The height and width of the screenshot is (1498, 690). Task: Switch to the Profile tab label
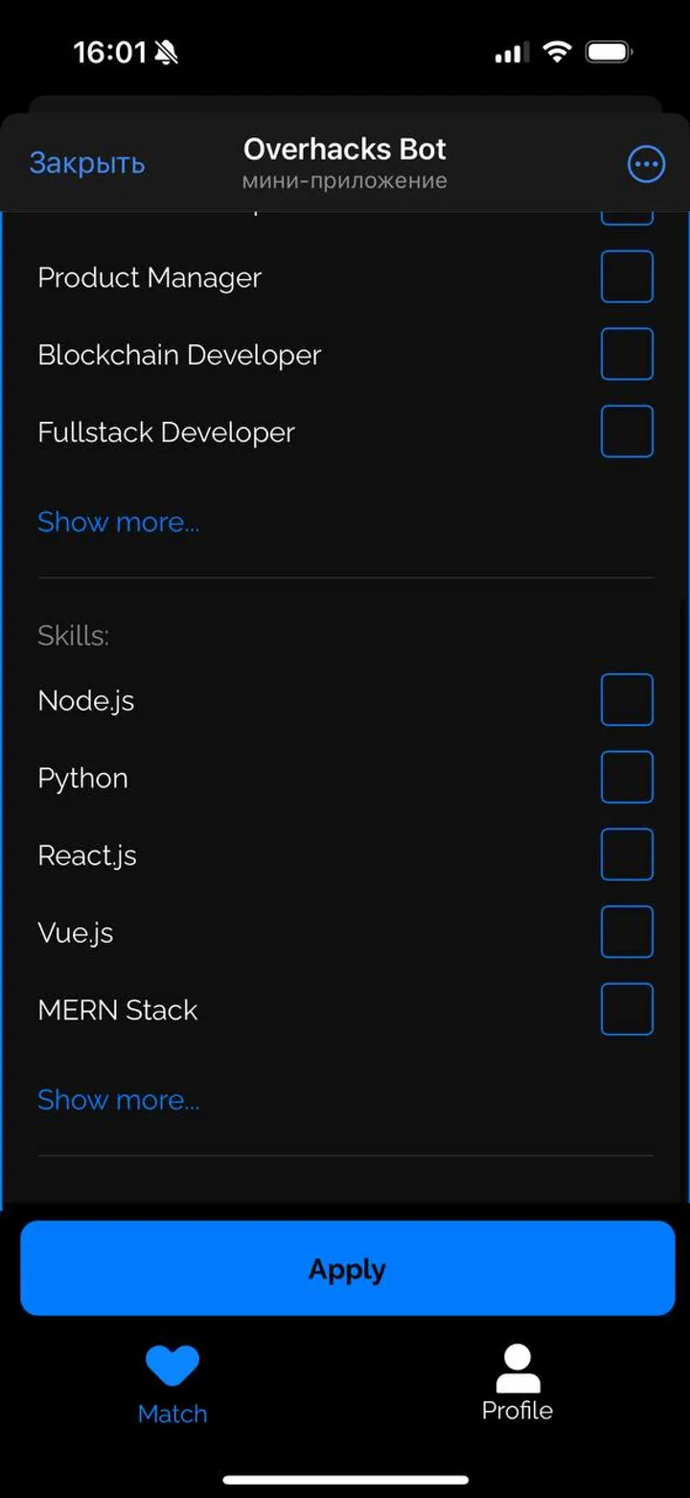click(517, 1411)
